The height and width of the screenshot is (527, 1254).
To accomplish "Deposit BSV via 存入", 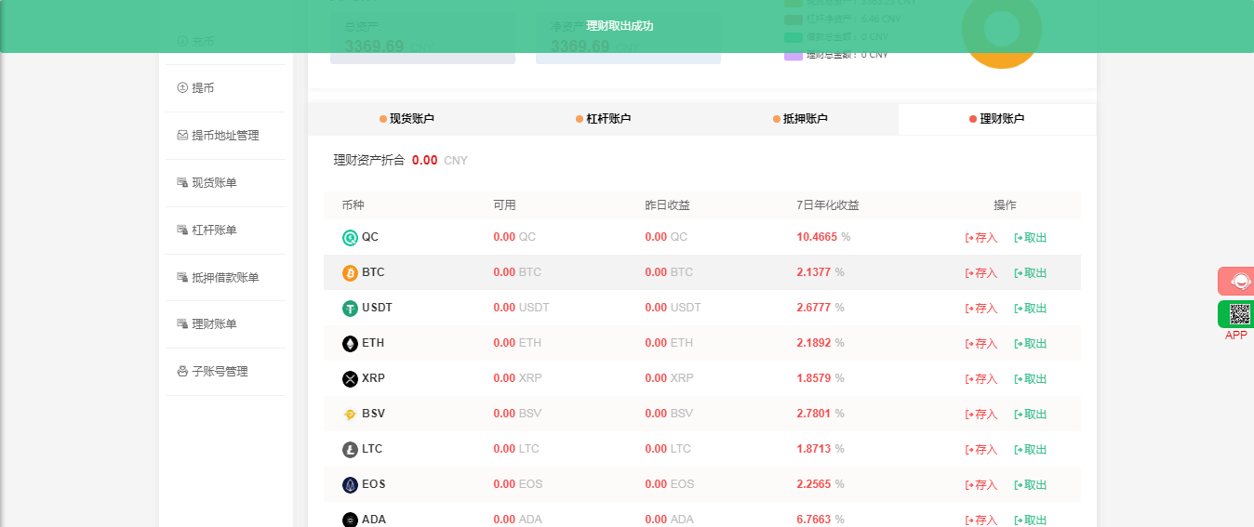I will [x=981, y=415].
